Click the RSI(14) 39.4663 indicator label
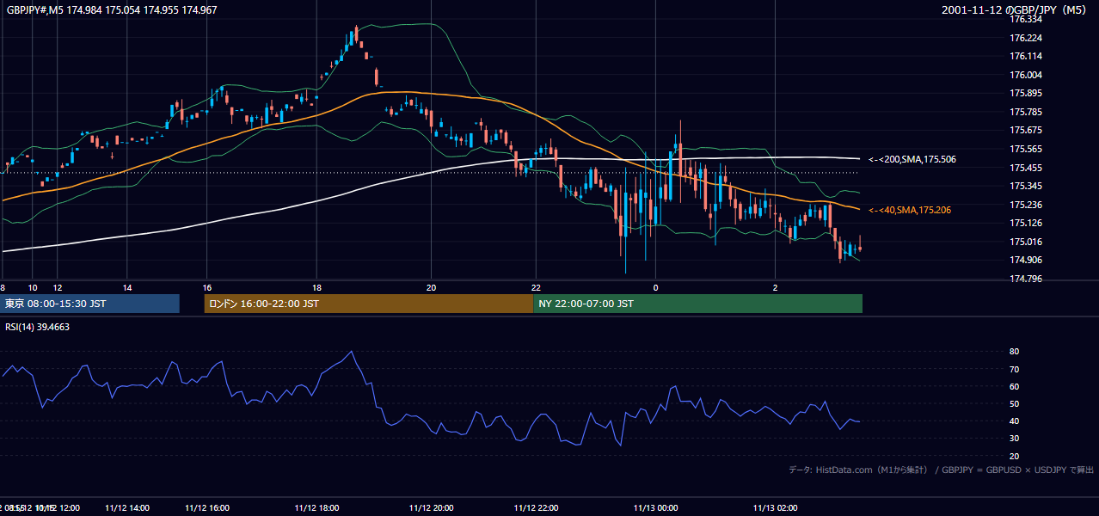Screen dimensions: 1099x516 pyautogui.click(x=38, y=327)
